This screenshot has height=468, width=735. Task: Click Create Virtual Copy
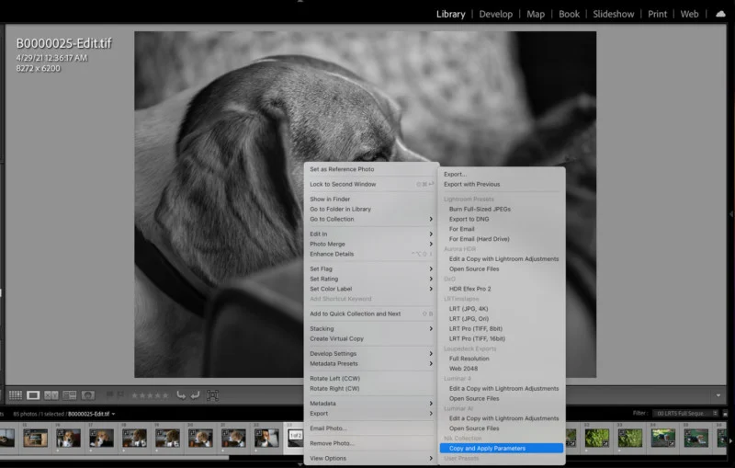tap(337, 338)
